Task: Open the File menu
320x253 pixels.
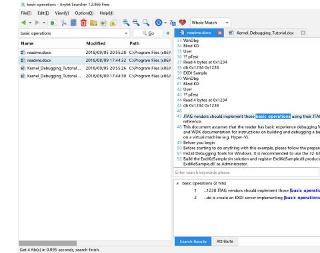Action: [x=26, y=13]
